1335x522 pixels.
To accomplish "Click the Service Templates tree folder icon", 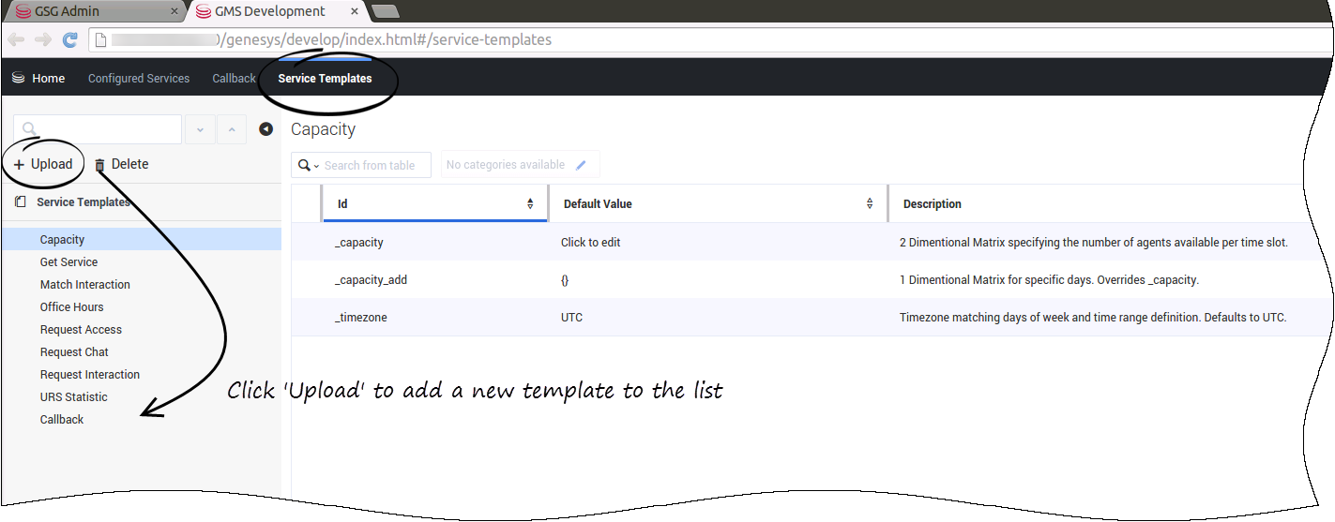I will click(21, 202).
